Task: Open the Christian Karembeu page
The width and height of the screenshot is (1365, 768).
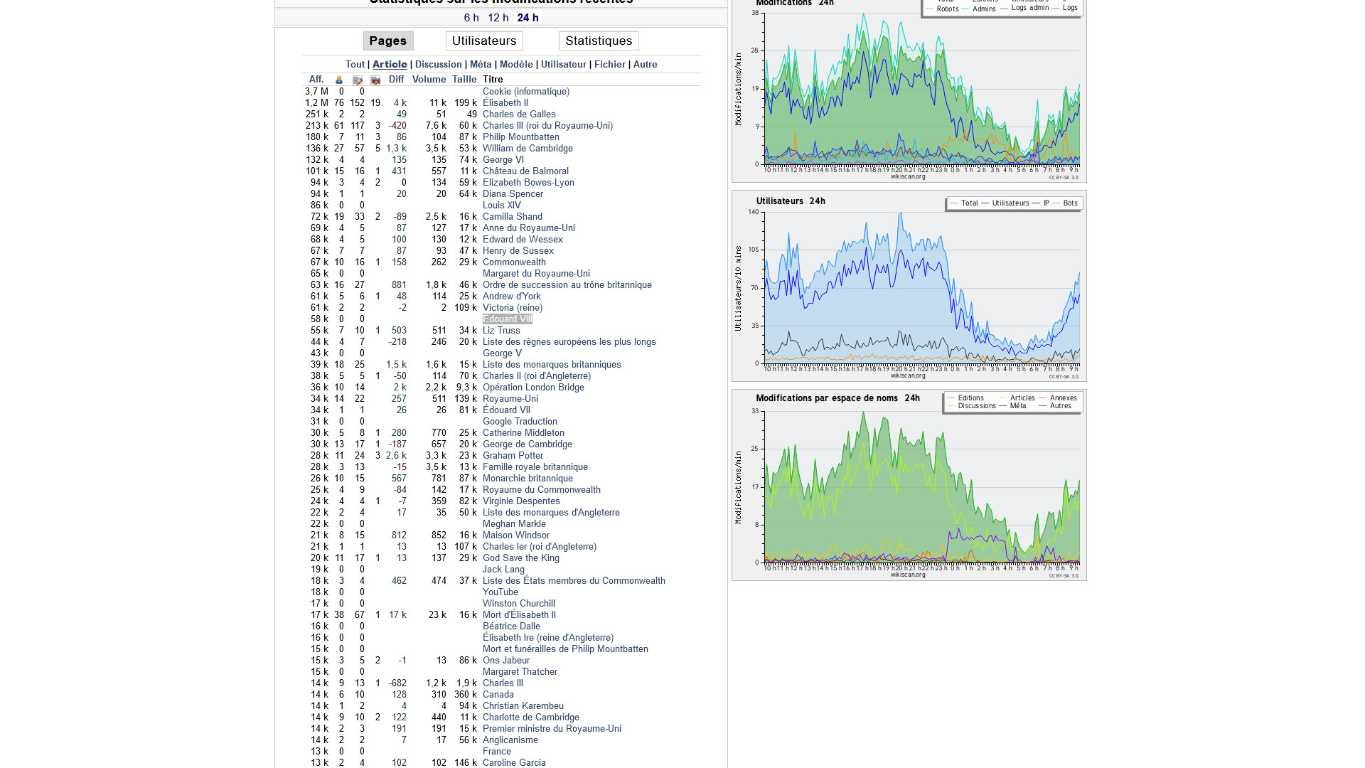Action: (523, 706)
